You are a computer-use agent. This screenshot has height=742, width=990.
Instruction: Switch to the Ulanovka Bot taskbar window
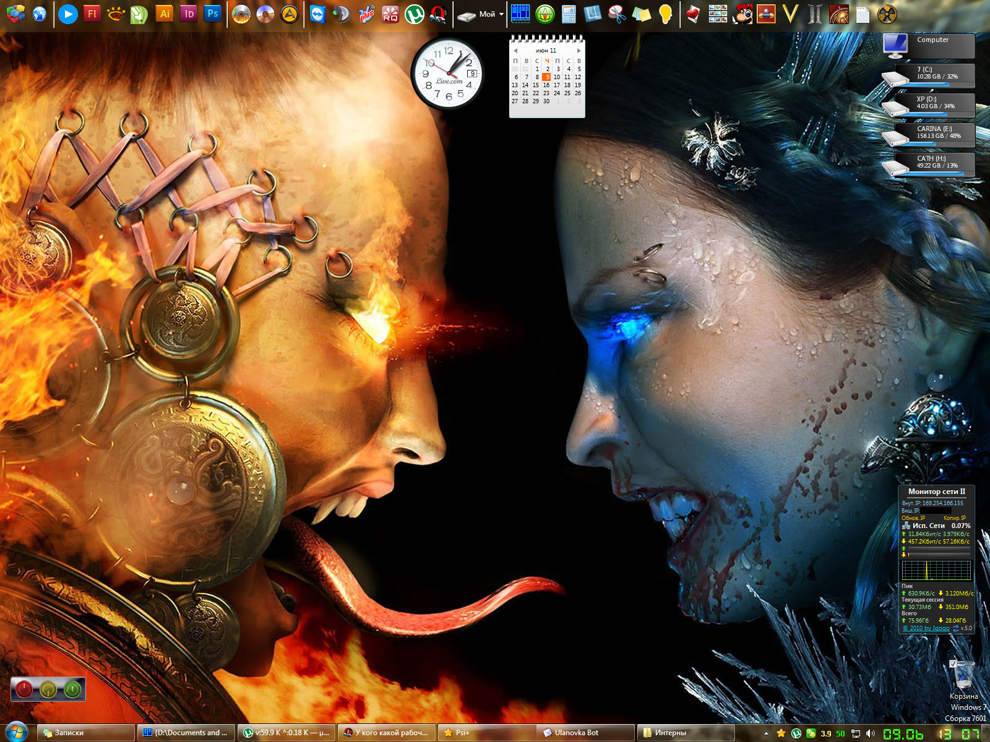tap(585, 733)
